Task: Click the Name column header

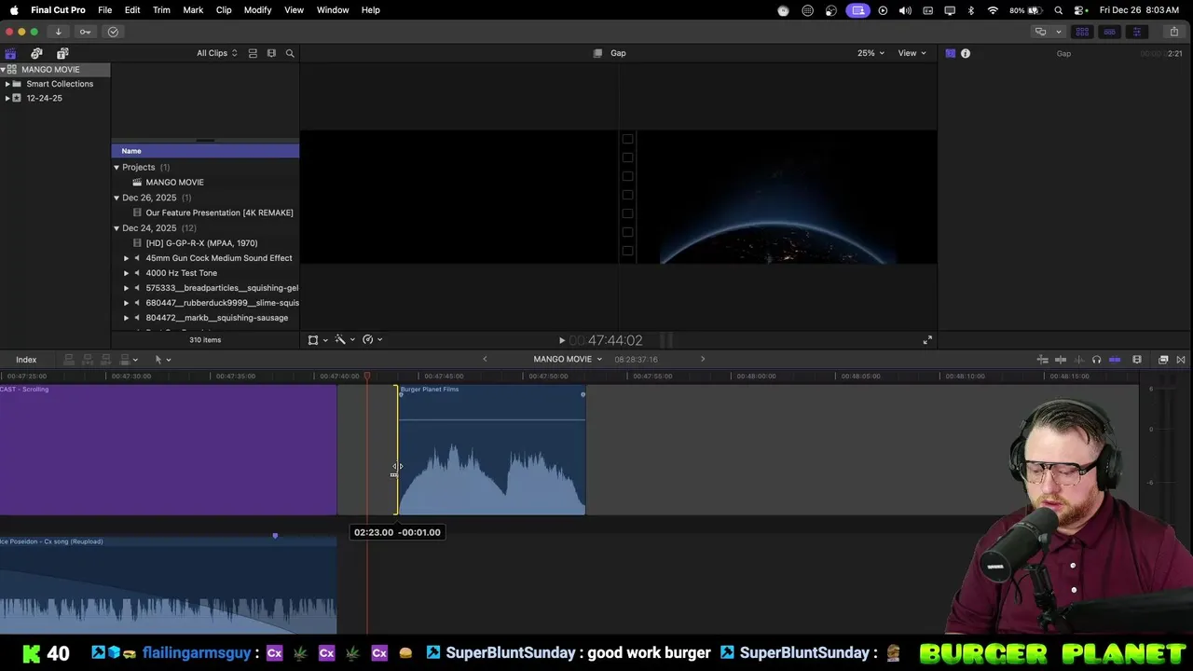Action: coord(205,151)
